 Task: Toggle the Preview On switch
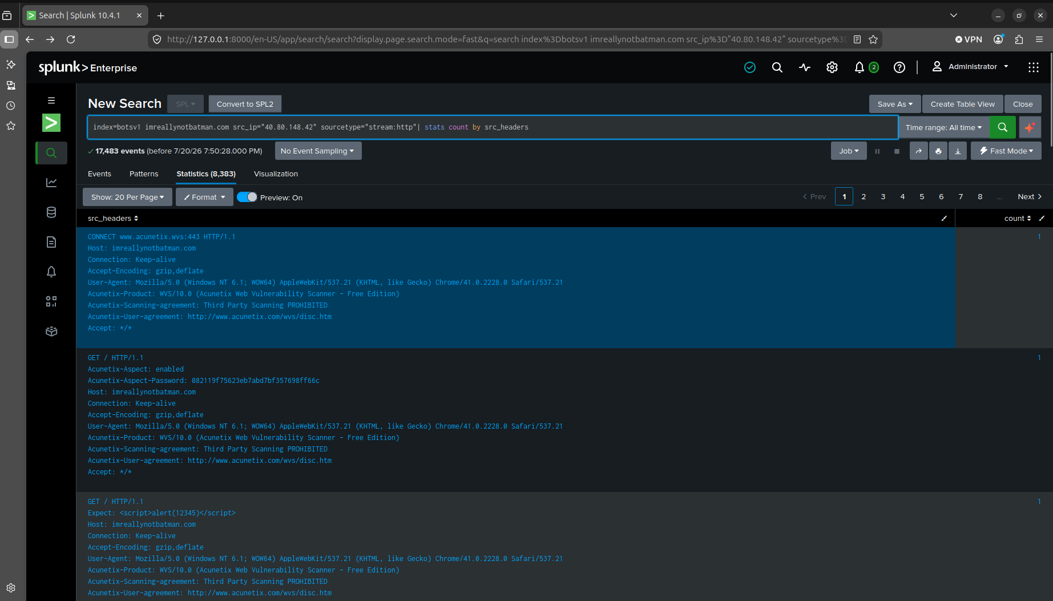tap(247, 197)
